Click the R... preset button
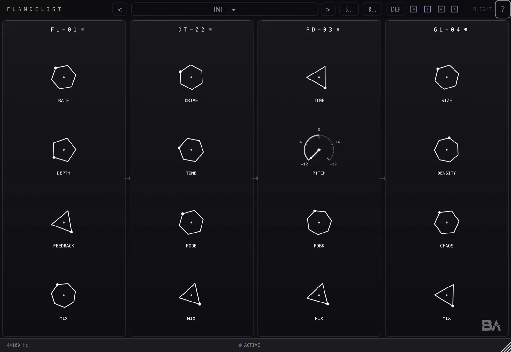Image resolution: width=511 pixels, height=352 pixels. click(x=372, y=9)
